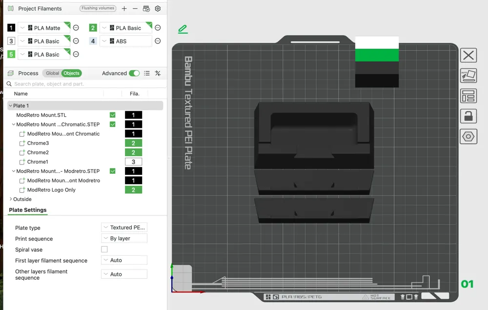Click the search magnifier icon

9,84
